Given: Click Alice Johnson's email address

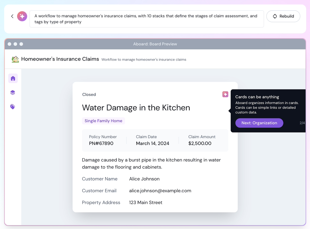Looking at the screenshot, I should tap(160, 190).
